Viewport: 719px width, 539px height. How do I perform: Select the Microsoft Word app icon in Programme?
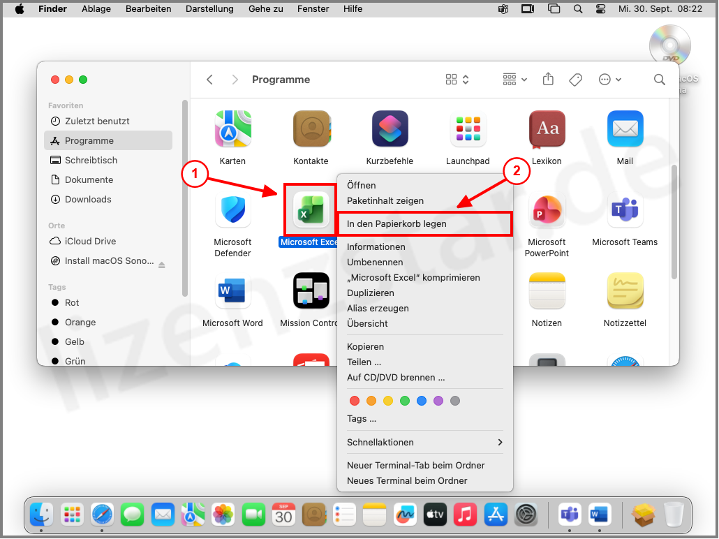coord(233,291)
